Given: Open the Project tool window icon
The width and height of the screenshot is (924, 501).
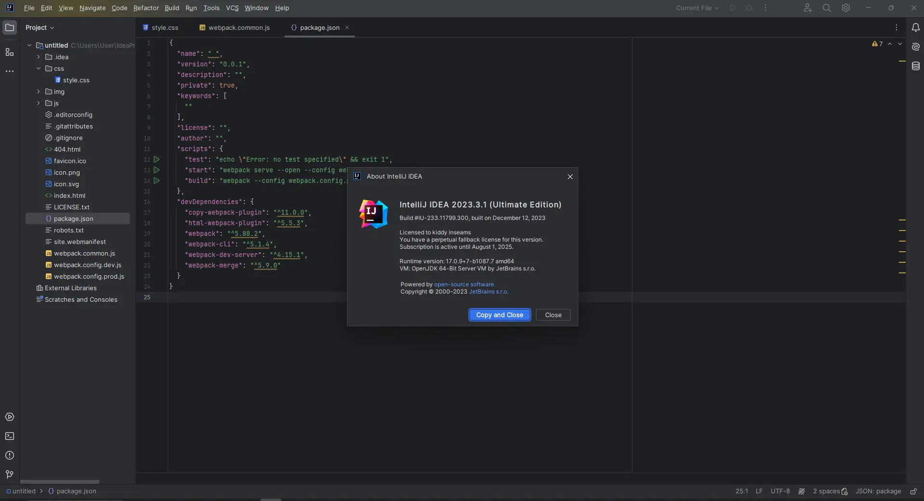Looking at the screenshot, I should coord(10,27).
